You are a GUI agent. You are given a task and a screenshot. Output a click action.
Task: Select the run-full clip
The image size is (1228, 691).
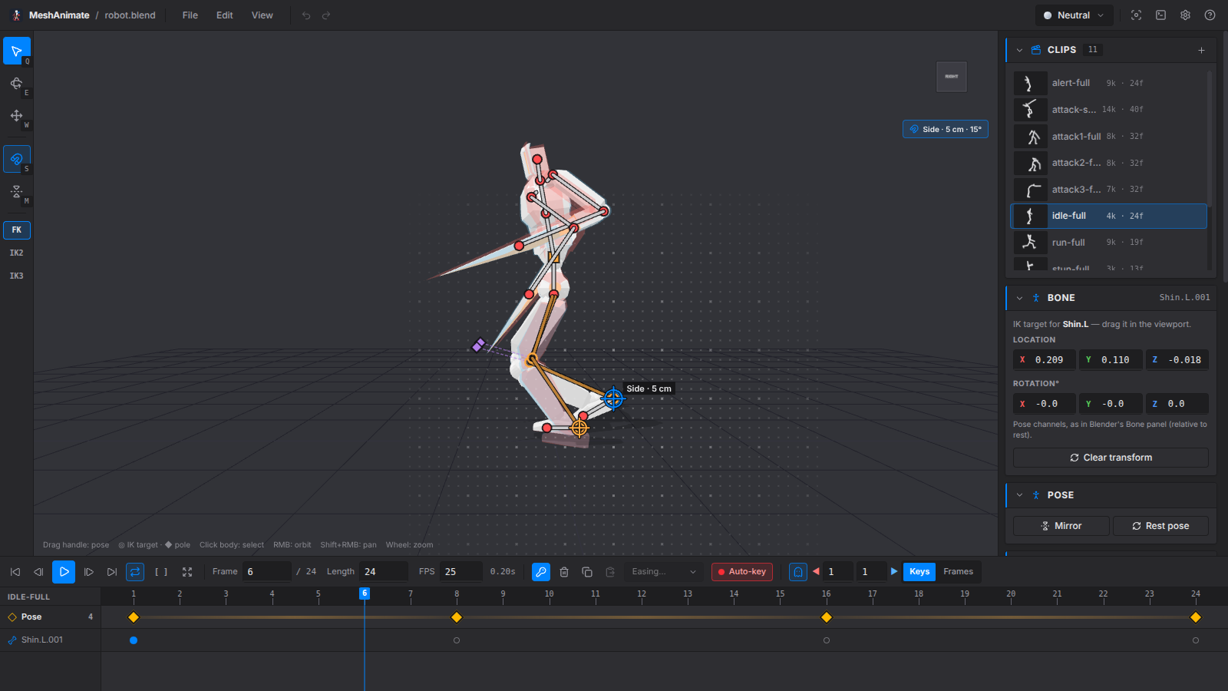pos(1108,242)
